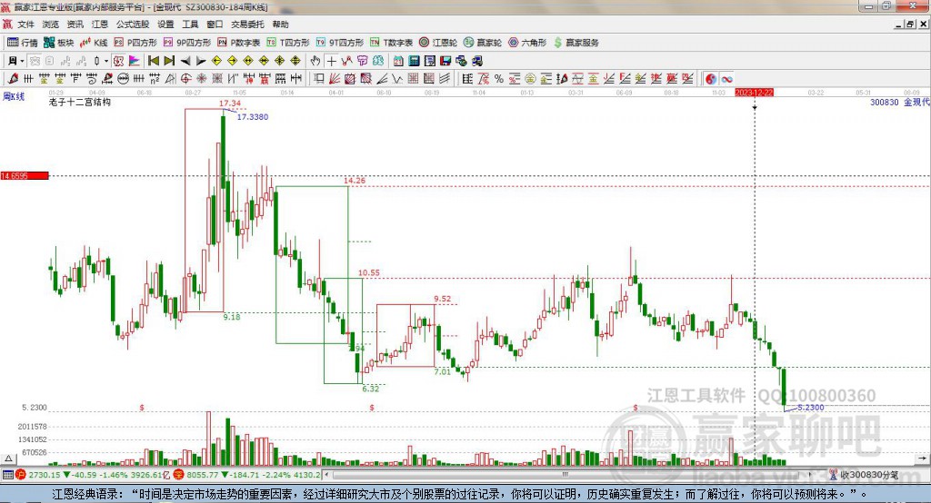Image resolution: width=931 pixels, height=503 pixels.
Task: Open the 公式选股 menu
Action: (133, 25)
